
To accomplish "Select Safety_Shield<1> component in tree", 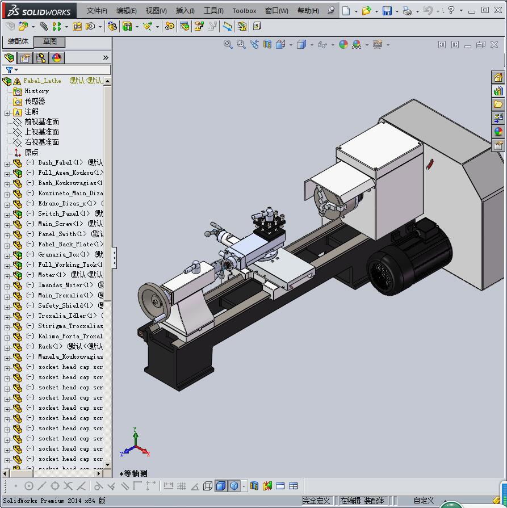I will 65,305.
